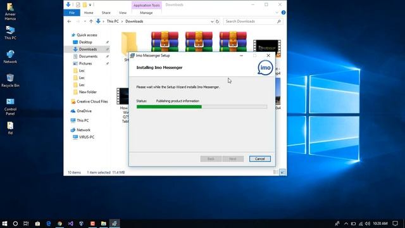This screenshot has height=228, width=405.
Task: Click the Properties icon in quick access toolbar
Action: (78, 4)
